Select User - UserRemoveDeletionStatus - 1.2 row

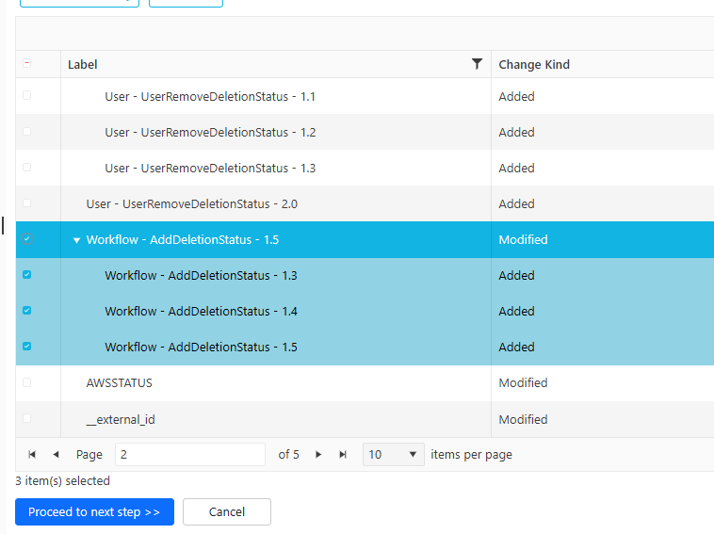click(209, 132)
